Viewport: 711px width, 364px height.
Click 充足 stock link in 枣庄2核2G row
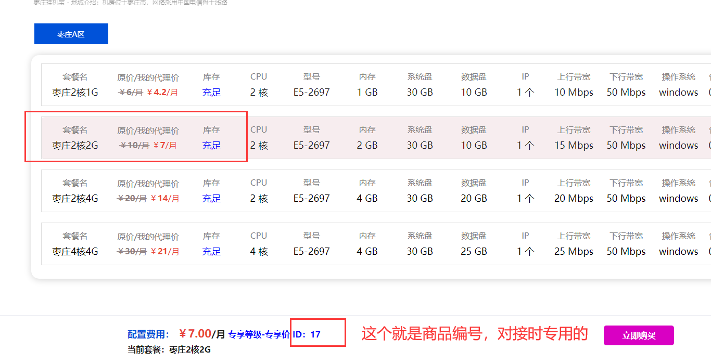coord(211,146)
